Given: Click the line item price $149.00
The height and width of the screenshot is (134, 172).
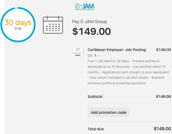Looking at the screenshot, I should [164, 50].
